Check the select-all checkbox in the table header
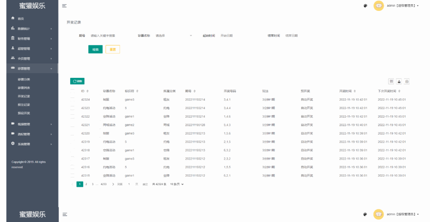The width and height of the screenshot is (430, 222). [x=73, y=91]
